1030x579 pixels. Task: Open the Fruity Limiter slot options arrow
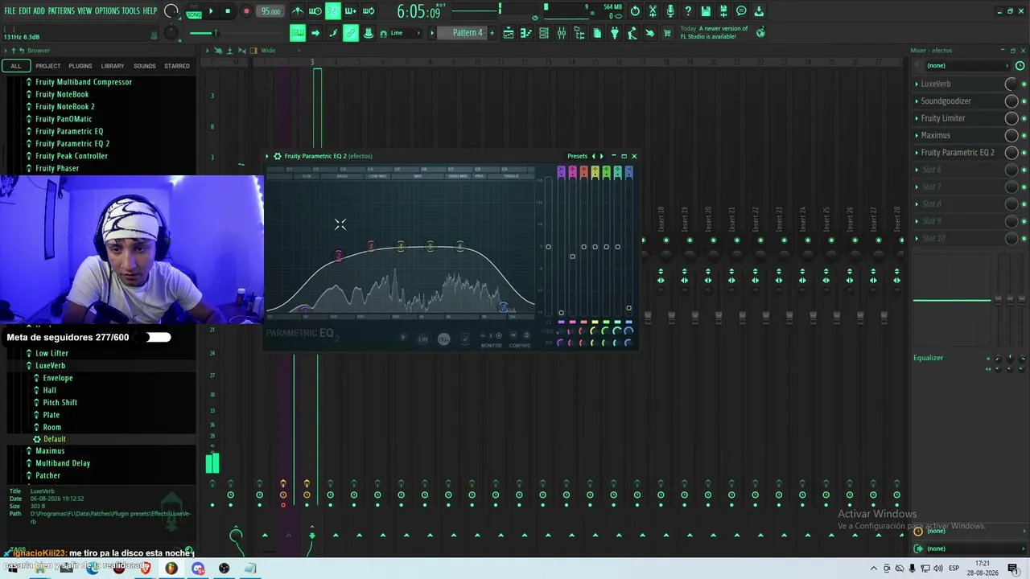917,118
